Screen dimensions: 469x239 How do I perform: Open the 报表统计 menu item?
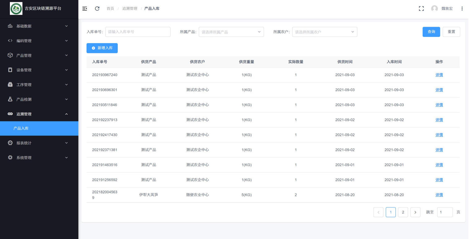click(x=39, y=143)
